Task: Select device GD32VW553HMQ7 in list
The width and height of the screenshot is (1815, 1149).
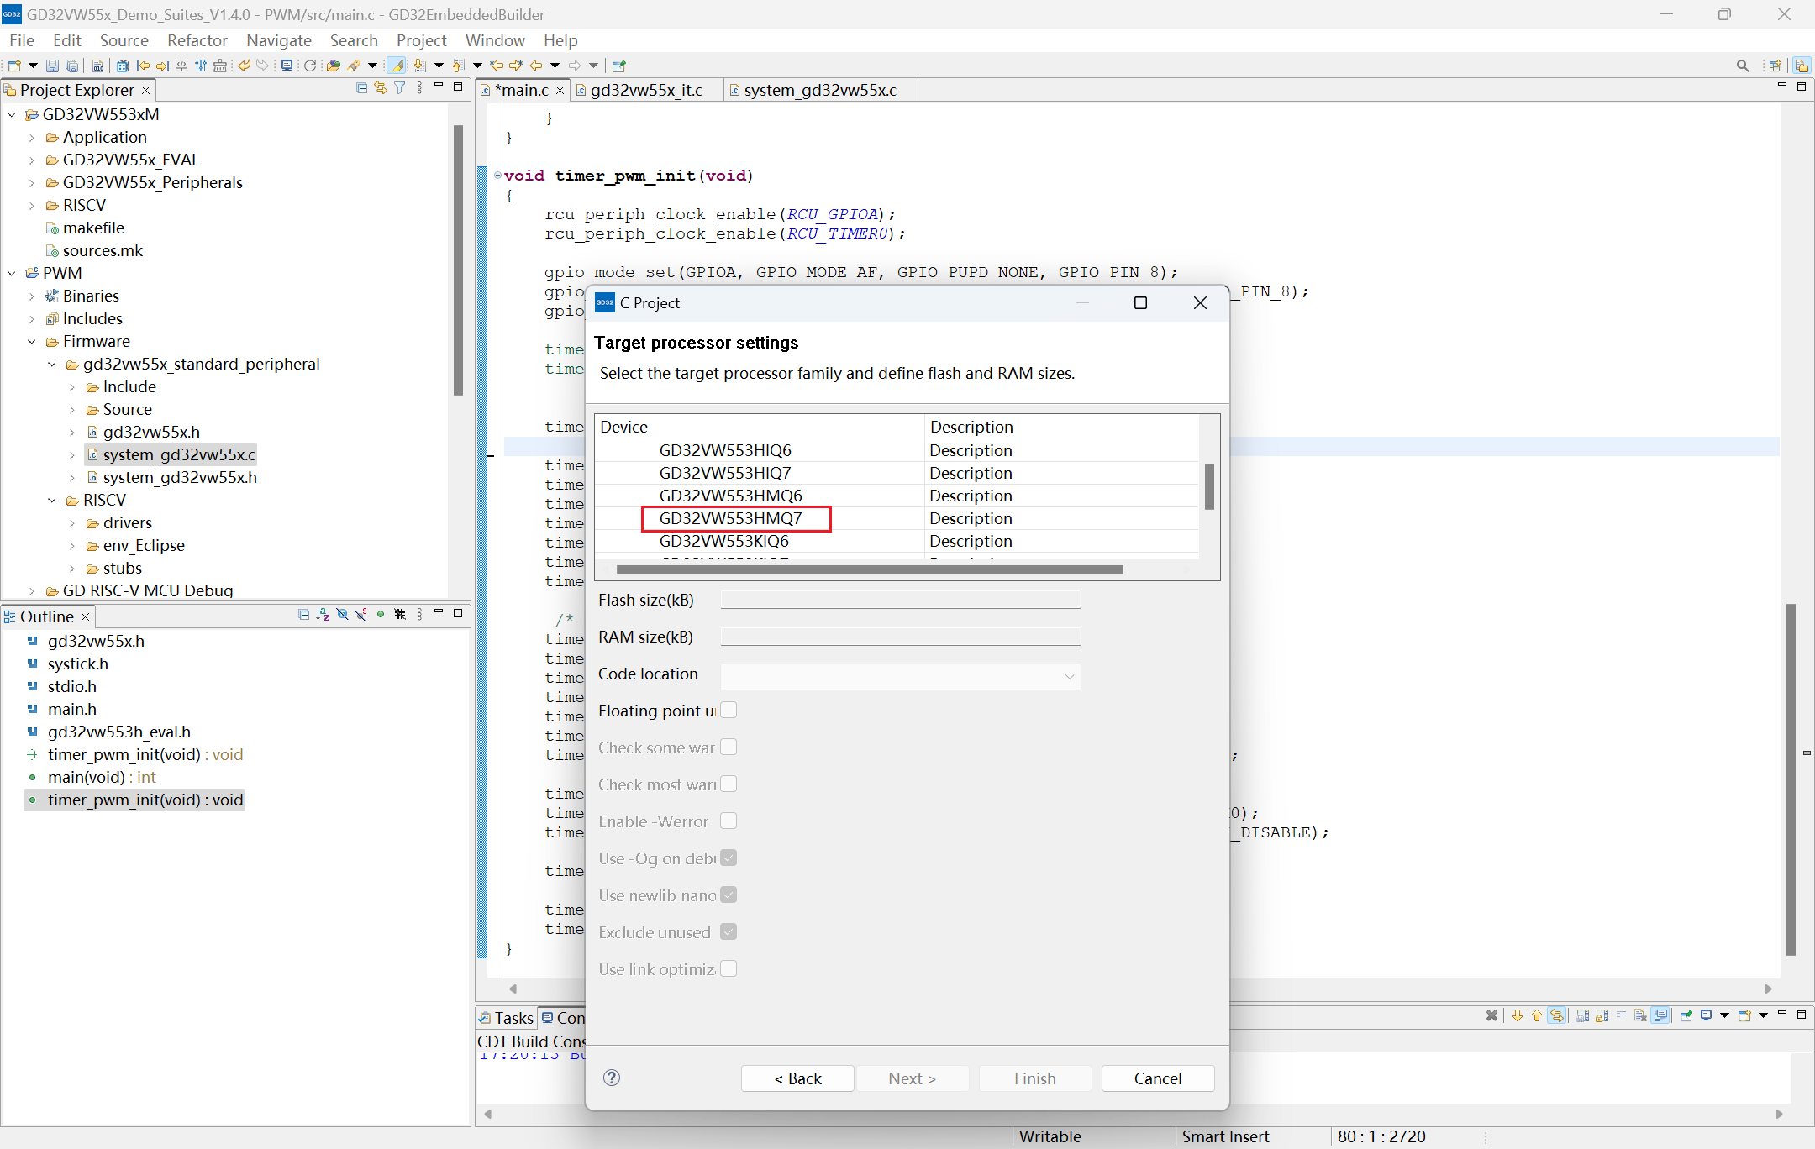Action: coord(730,518)
